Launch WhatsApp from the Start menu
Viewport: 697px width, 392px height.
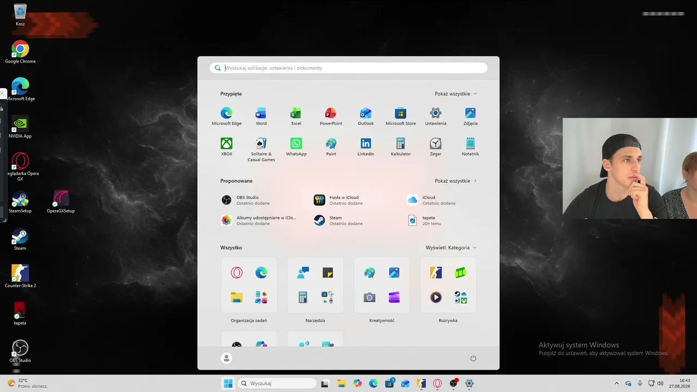click(296, 147)
